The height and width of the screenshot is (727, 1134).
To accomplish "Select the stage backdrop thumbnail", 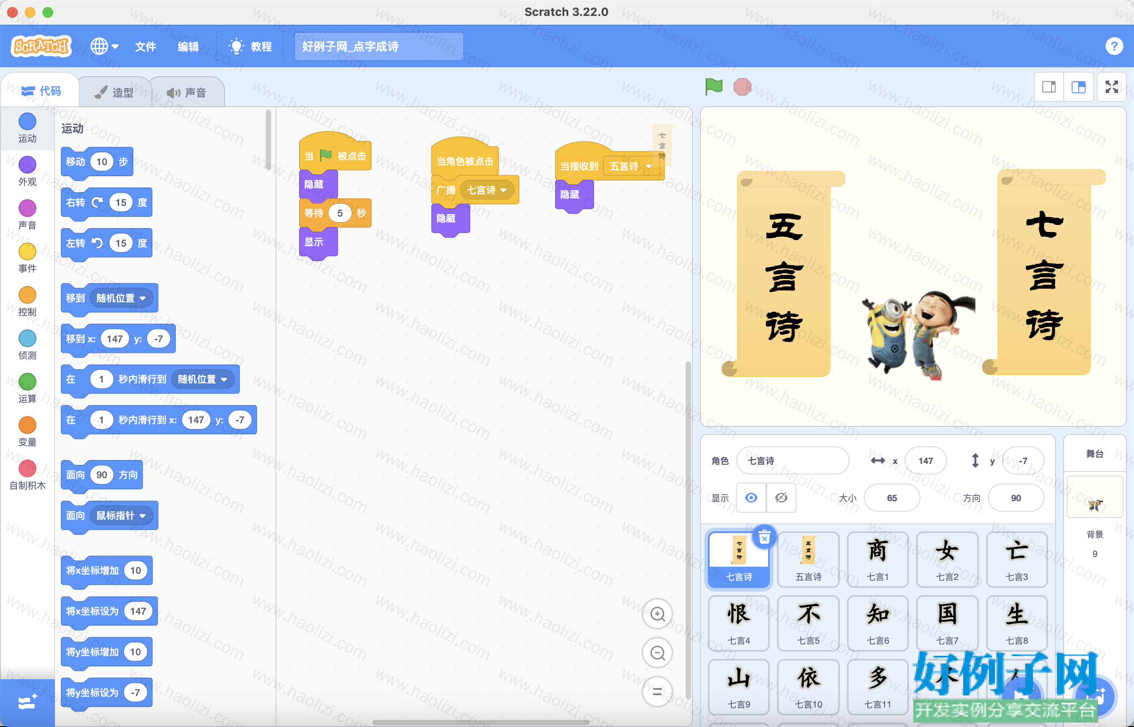I will point(1095,497).
